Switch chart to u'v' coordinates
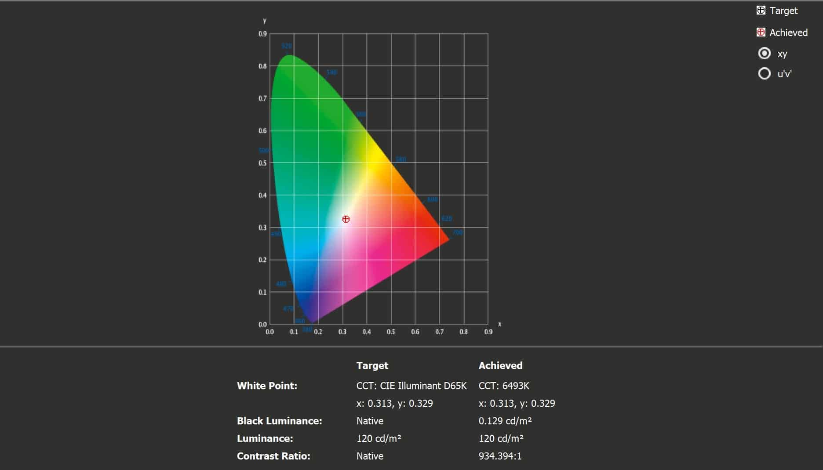The height and width of the screenshot is (470, 823). tap(764, 73)
